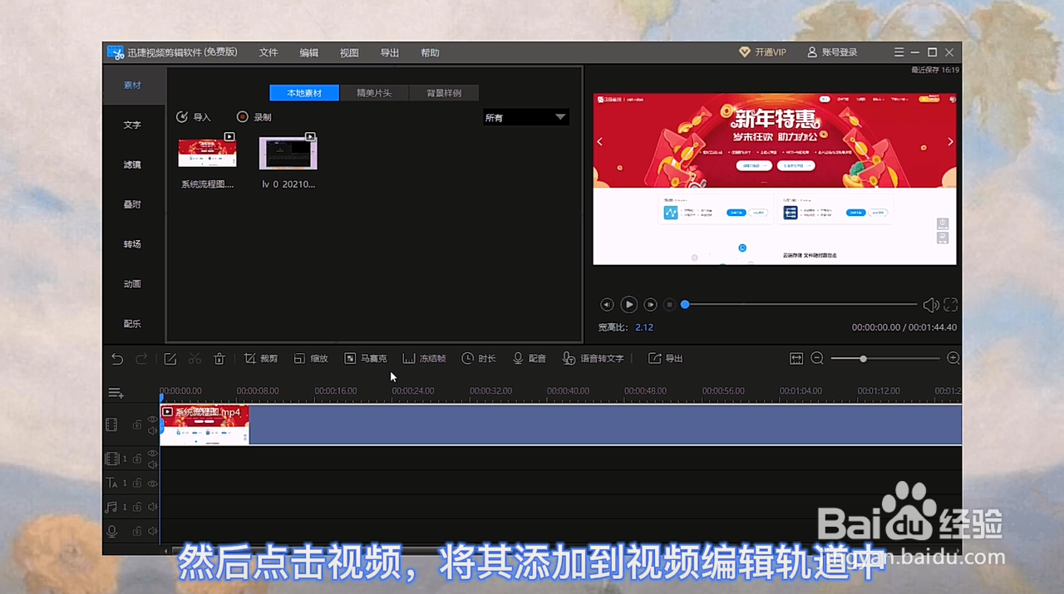
Task: Open the 所有 filter dropdown
Action: (x=525, y=117)
